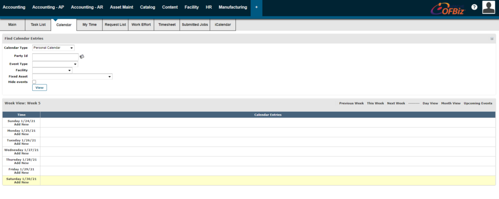499x199 pixels.
Task: Open the Fixed Asset dropdown
Action: pyautogui.click(x=72, y=77)
